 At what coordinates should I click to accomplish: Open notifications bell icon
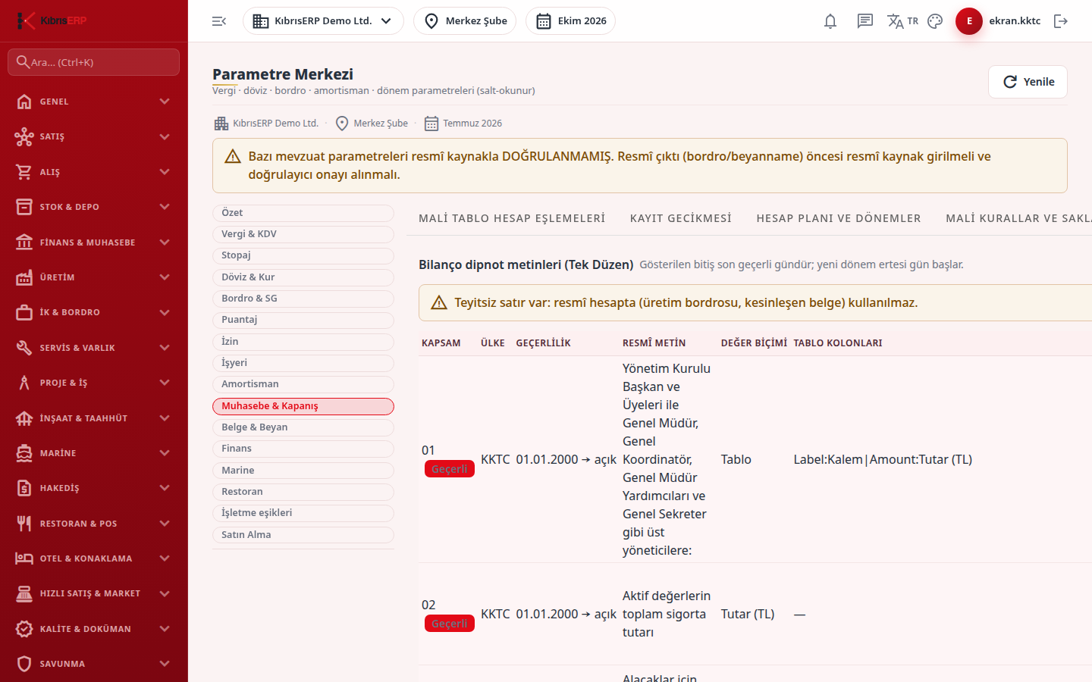[x=830, y=21]
